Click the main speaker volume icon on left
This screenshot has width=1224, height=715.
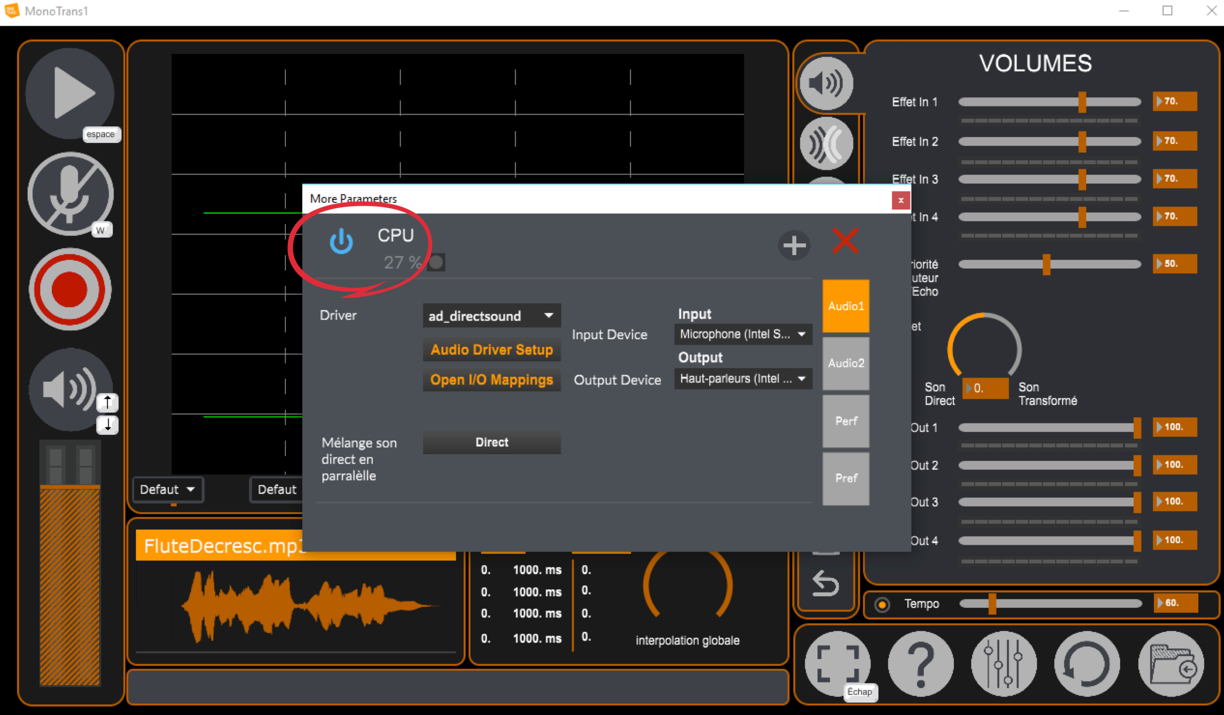pyautogui.click(x=70, y=390)
